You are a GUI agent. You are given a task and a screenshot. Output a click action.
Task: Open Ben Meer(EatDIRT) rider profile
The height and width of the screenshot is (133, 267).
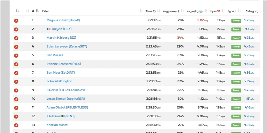pyautogui.click(x=61, y=73)
